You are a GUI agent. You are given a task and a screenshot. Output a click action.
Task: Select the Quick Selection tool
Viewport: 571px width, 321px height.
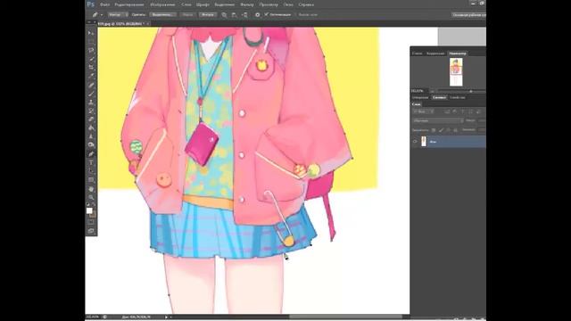(91, 59)
